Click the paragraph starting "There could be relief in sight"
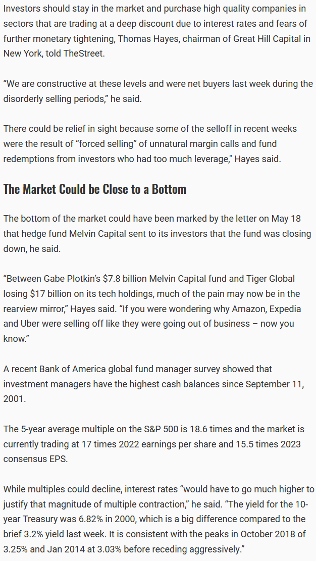316x561 pixels. [x=150, y=144]
